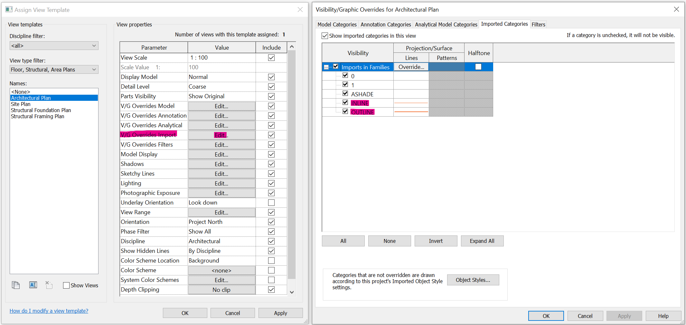Cancel the Visibility/Graphic Overrides dialog
Screen dimensions: 686x325
click(585, 316)
